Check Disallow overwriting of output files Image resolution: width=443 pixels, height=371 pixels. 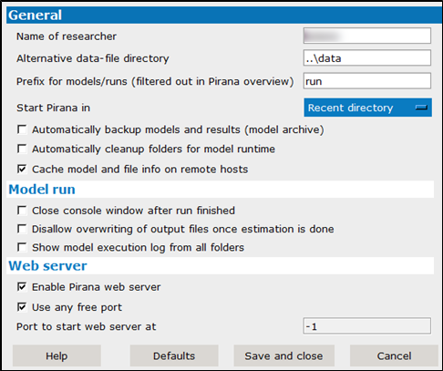tap(22, 229)
